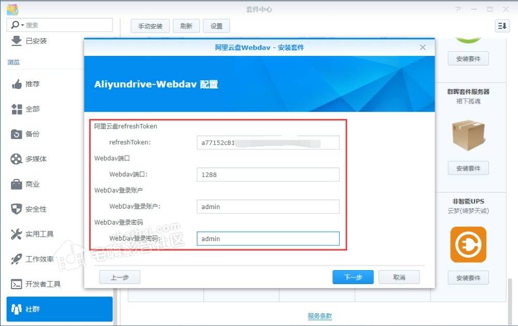Click the cardboard box package icon
The height and width of the screenshot is (326, 518).
click(468, 135)
